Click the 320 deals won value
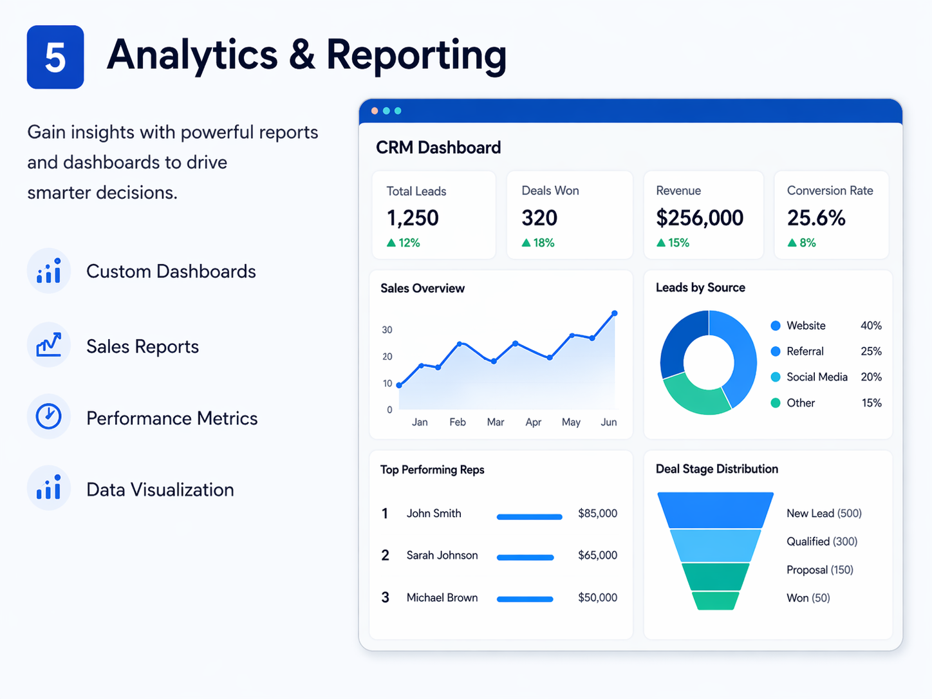 (x=539, y=218)
